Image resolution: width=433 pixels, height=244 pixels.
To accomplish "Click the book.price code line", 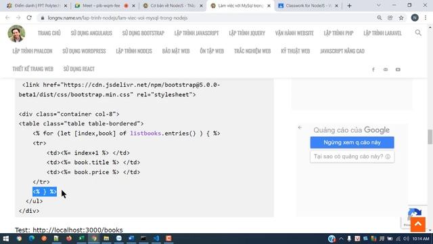I will [x=93, y=172].
